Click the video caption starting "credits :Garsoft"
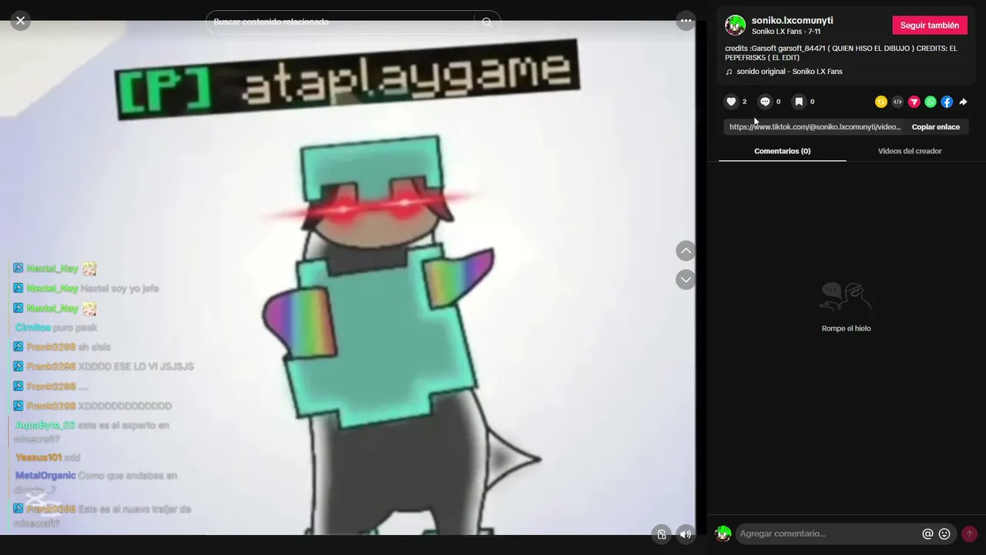Image resolution: width=986 pixels, height=555 pixels. pyautogui.click(x=841, y=52)
